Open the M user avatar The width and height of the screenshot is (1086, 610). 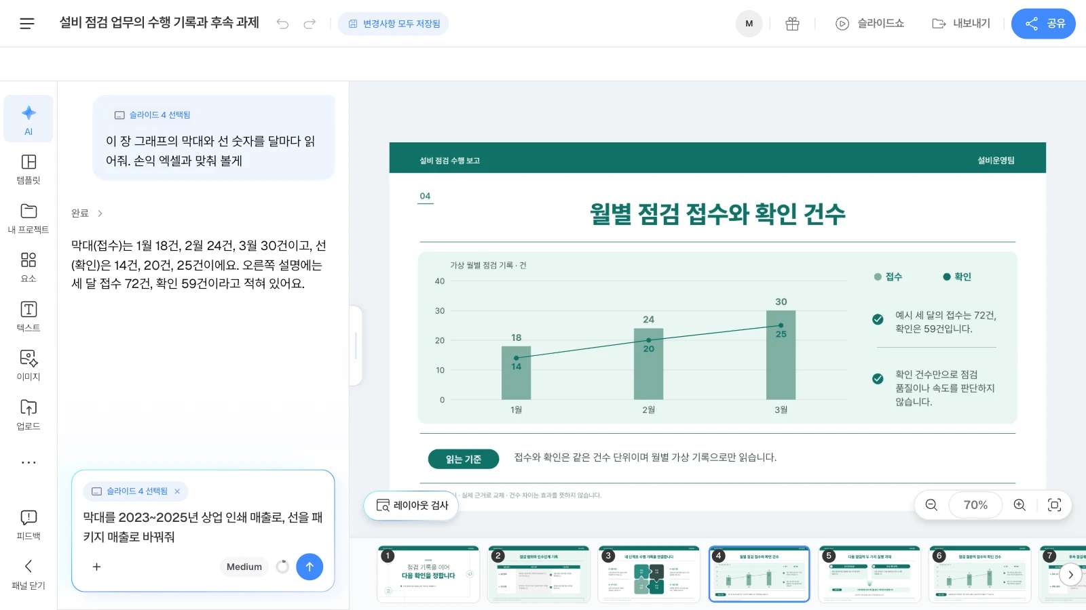[x=749, y=24]
